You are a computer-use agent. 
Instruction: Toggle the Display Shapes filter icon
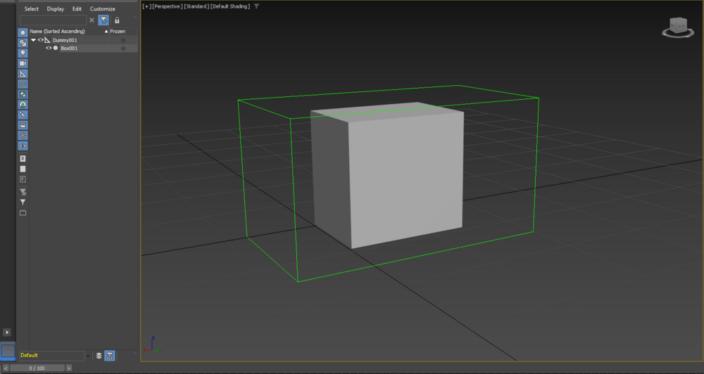click(x=23, y=43)
